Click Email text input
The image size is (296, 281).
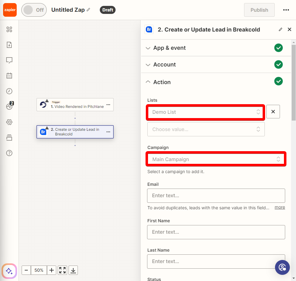click(x=216, y=196)
